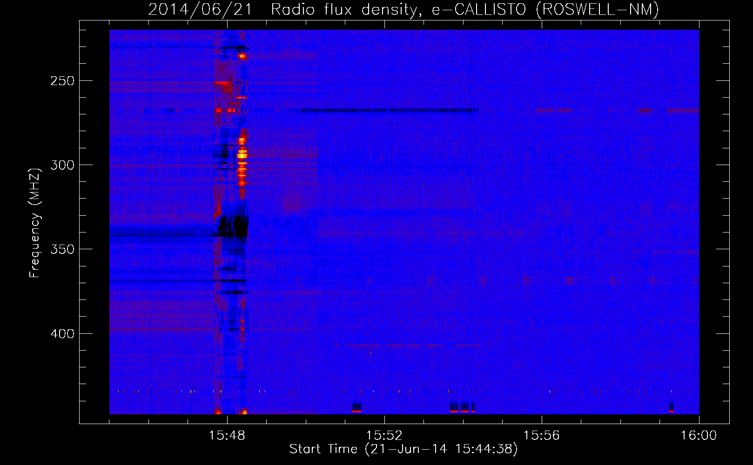Click the 300 MHz tick label

coord(62,165)
